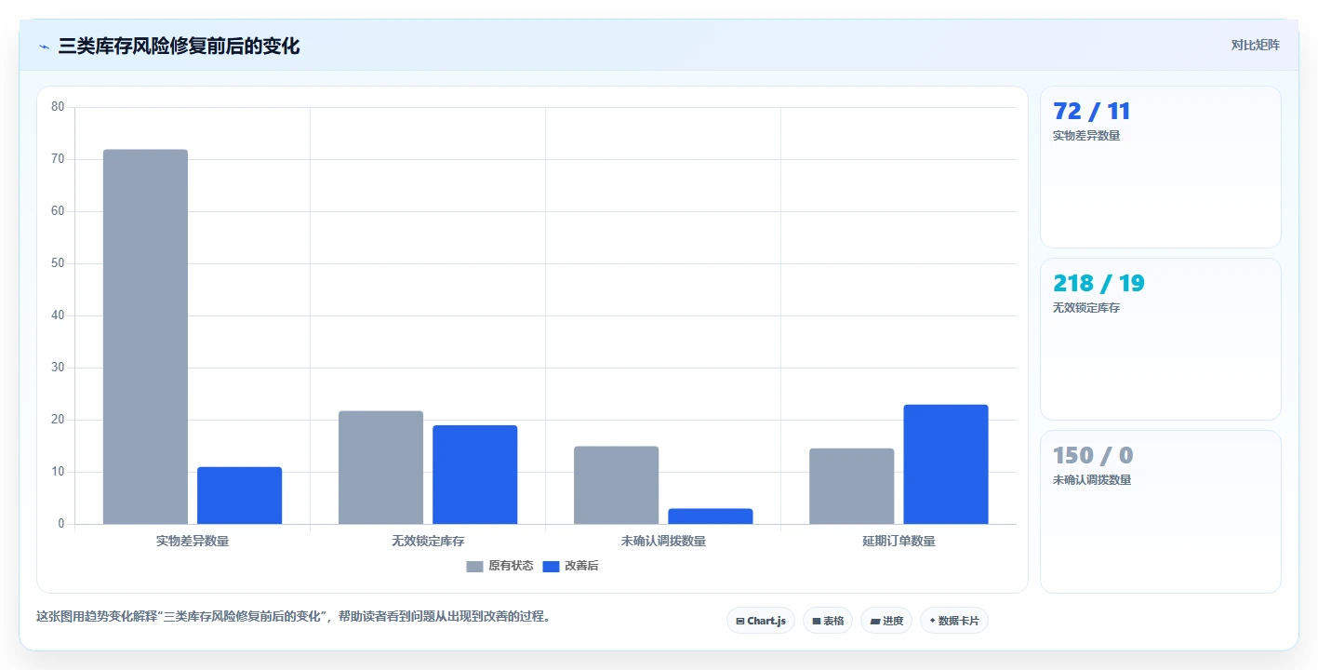This screenshot has width=1318, height=670.
Task: Select the blue bar for 延期订单数量
Action: [945, 464]
